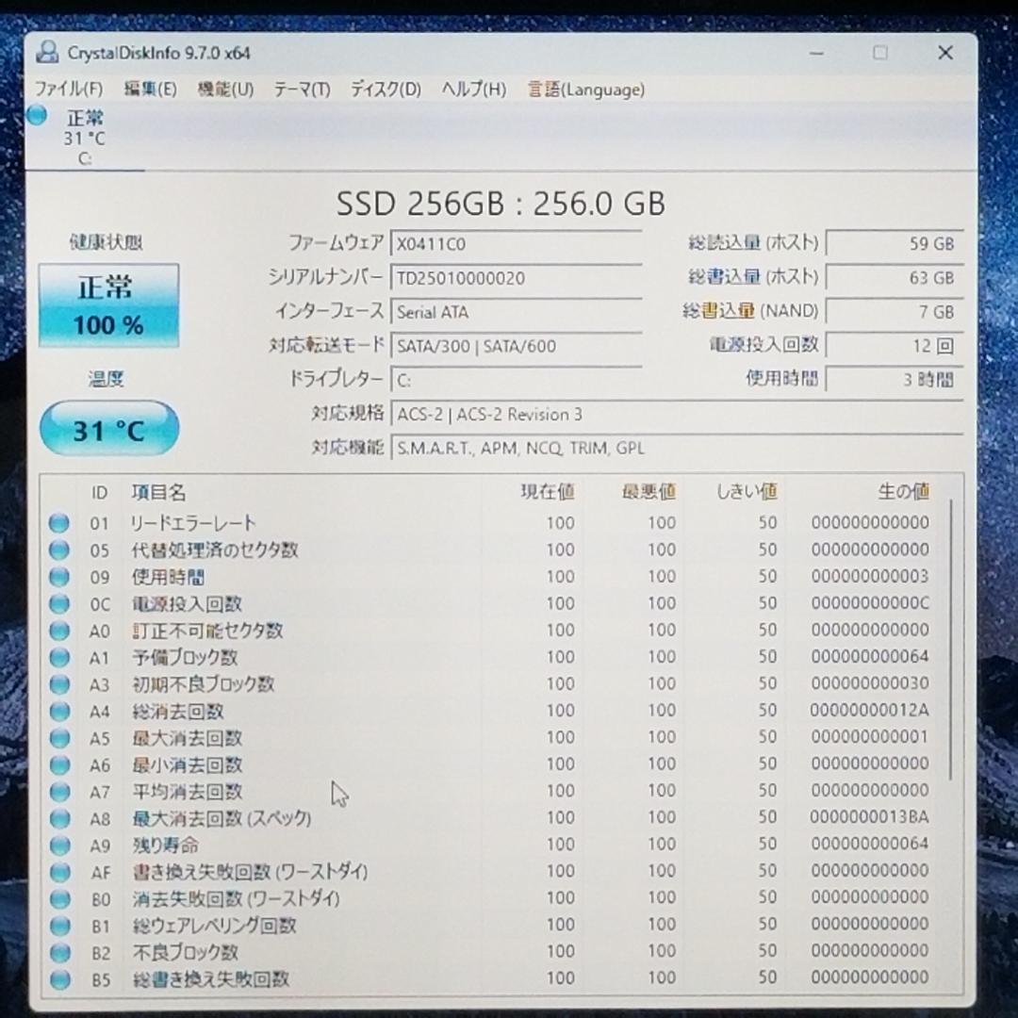The height and width of the screenshot is (1018, 1018).
Task: Open the テーマ(T) menu
Action: tap(303, 90)
